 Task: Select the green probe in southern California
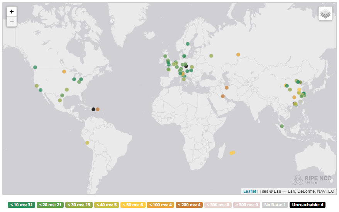[41, 90]
